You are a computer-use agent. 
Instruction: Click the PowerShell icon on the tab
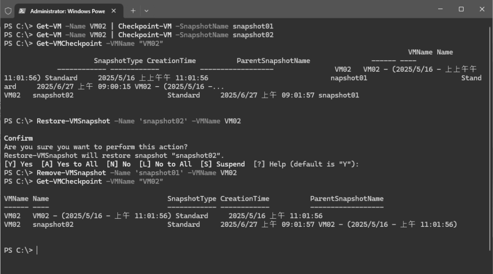22,11
